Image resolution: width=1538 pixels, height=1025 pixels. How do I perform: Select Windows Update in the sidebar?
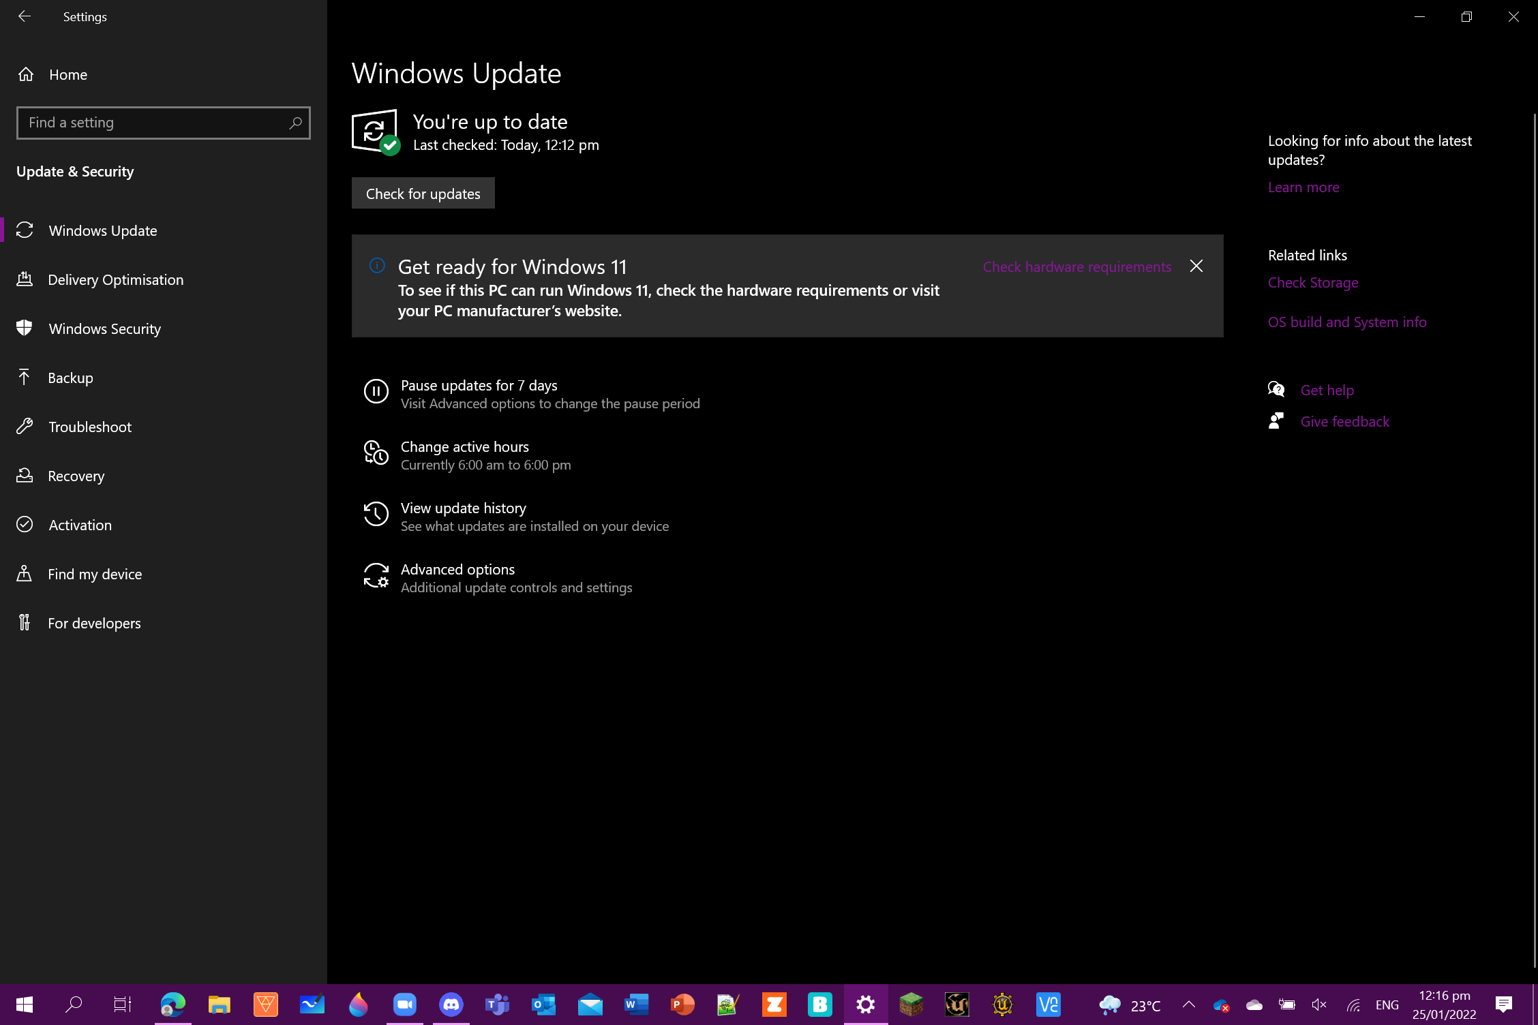click(x=164, y=230)
